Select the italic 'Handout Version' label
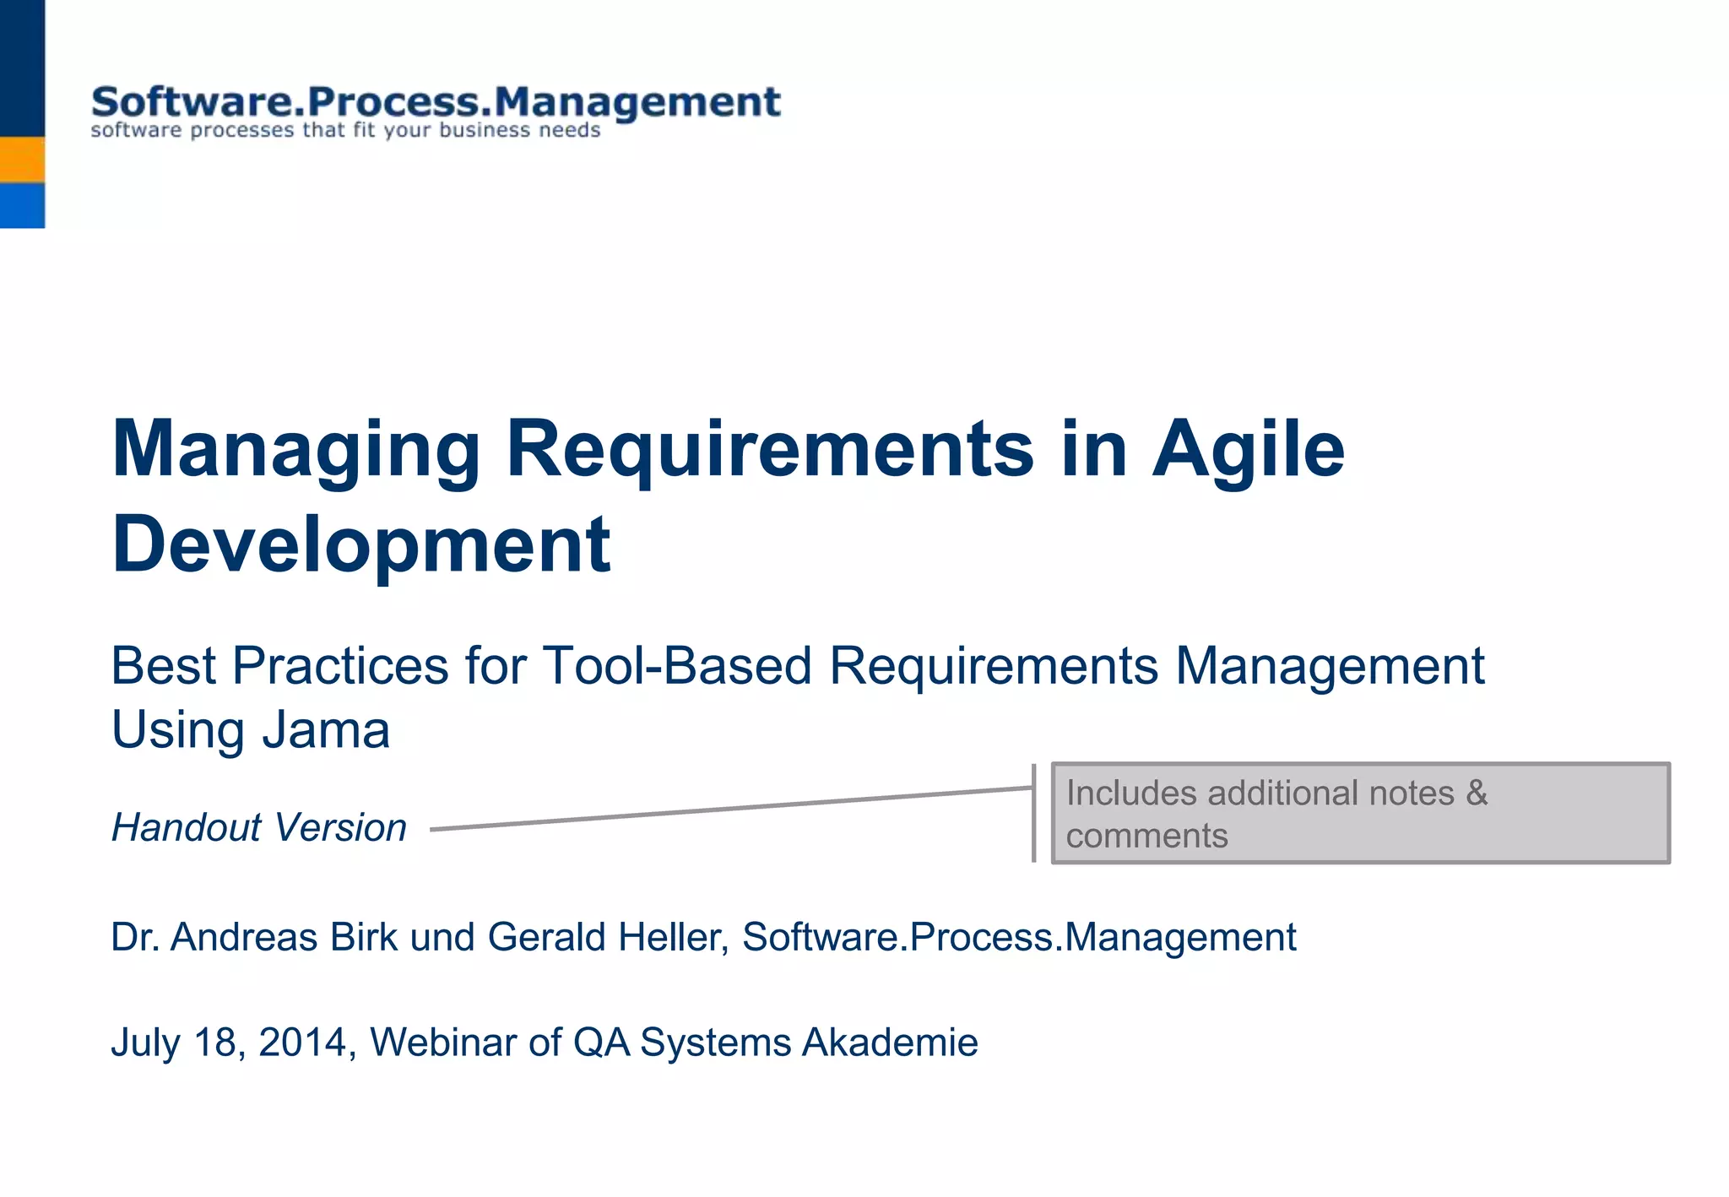The image size is (1729, 1197). (x=259, y=828)
